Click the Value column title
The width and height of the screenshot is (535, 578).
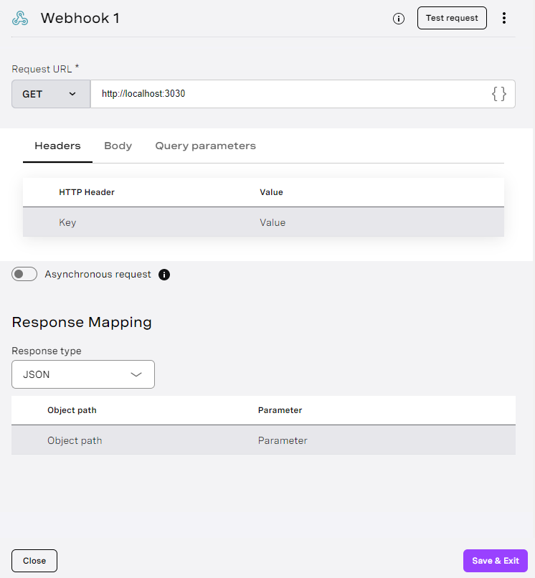coord(271,192)
